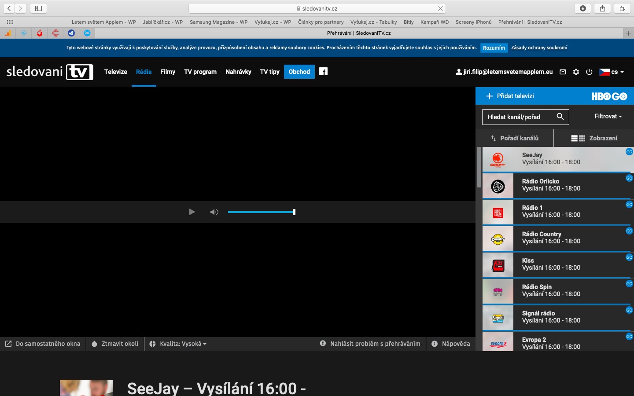Click the Safari forward button
This screenshot has width=634, height=396.
[20, 8]
